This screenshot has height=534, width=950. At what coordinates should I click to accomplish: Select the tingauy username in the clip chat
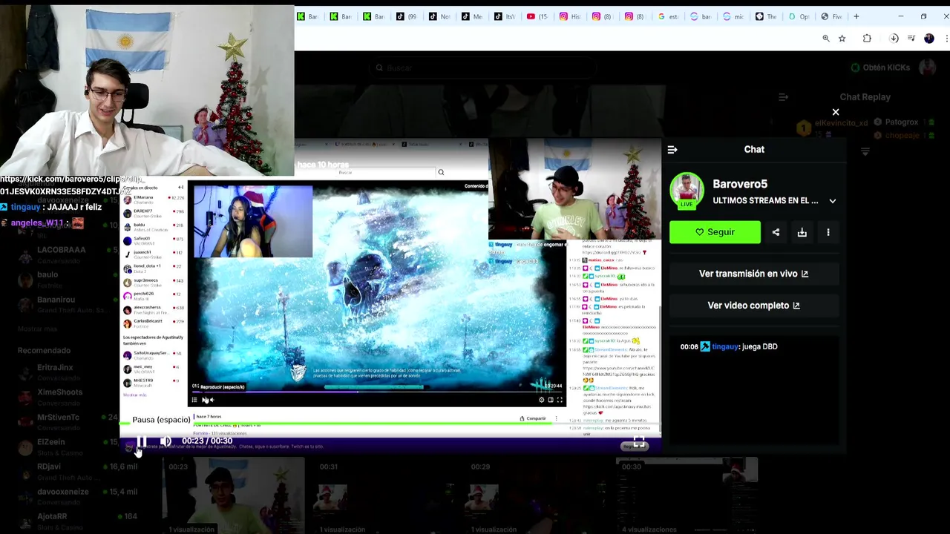[x=725, y=346]
